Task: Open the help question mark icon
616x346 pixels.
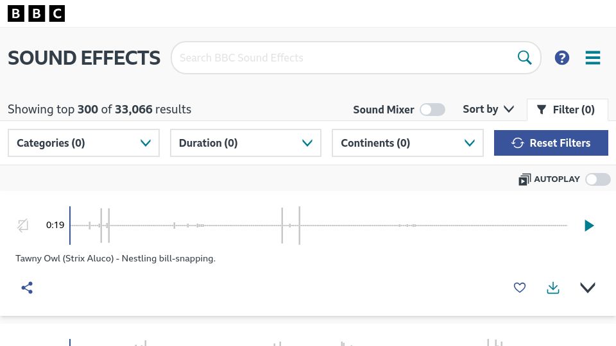Action: 562,58
